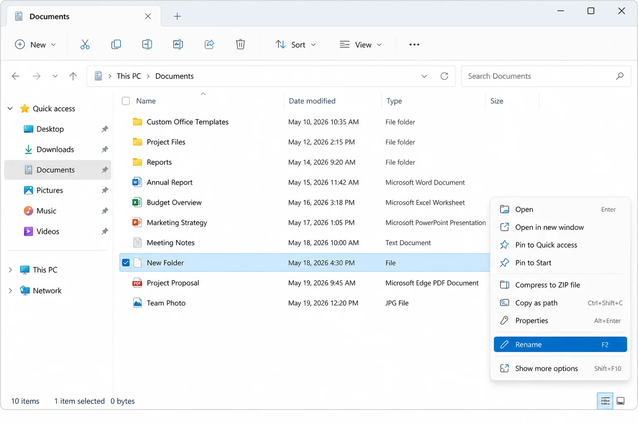Go up one folder level arrow
The width and height of the screenshot is (638, 425).
(73, 76)
